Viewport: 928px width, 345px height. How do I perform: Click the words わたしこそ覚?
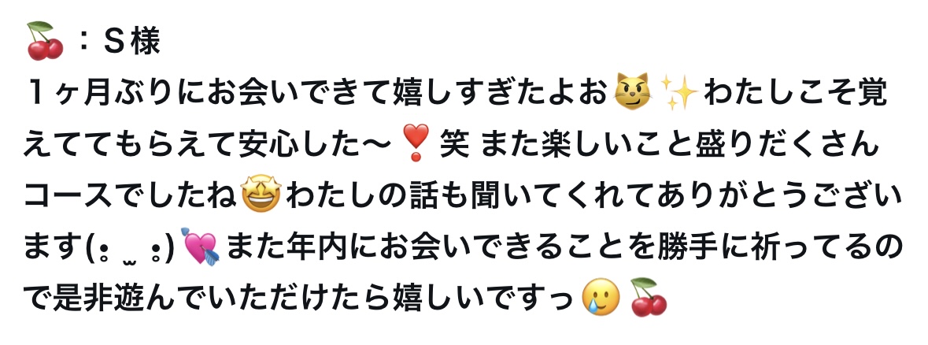(796, 93)
